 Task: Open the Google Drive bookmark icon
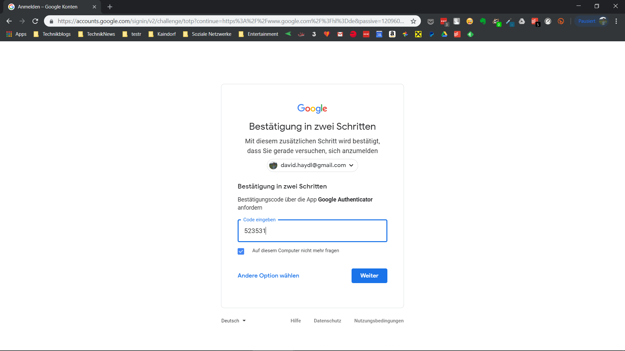(x=444, y=34)
